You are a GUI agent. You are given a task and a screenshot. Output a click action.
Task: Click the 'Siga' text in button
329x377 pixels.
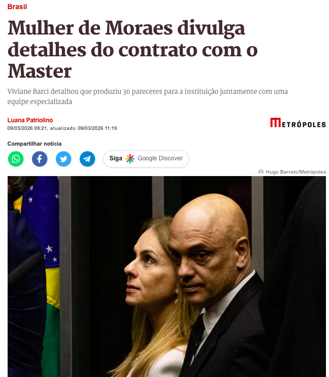coord(116,158)
